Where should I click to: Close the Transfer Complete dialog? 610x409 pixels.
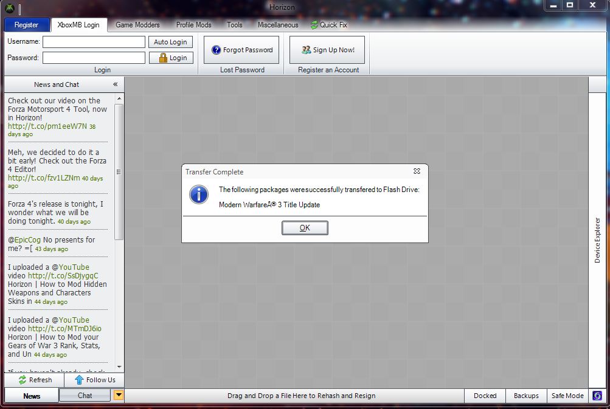pos(417,171)
